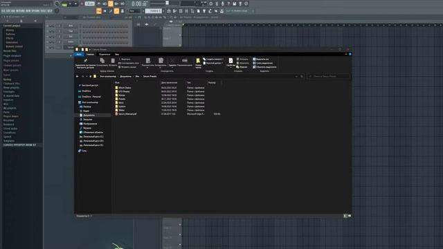Click the question-mark help icon in FL toolbar
Image resolution: width=443 pixels, height=249 pixels.
point(228,3)
